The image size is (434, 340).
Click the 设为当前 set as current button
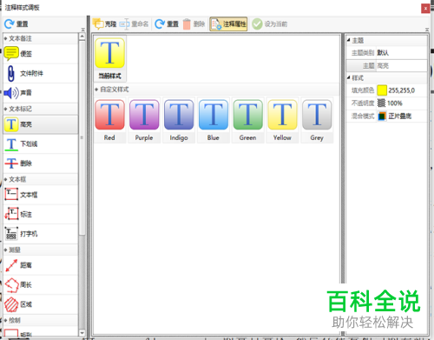click(269, 24)
